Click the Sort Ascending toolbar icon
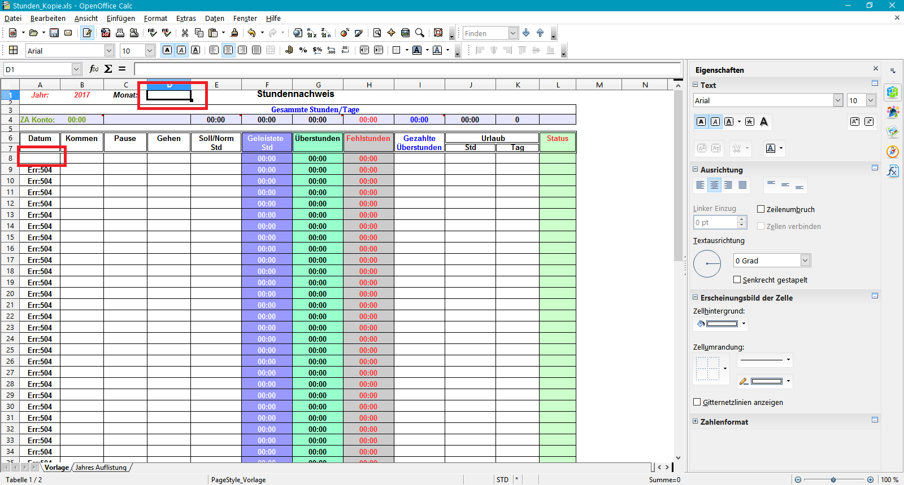This screenshot has width=904, height=485. point(312,33)
